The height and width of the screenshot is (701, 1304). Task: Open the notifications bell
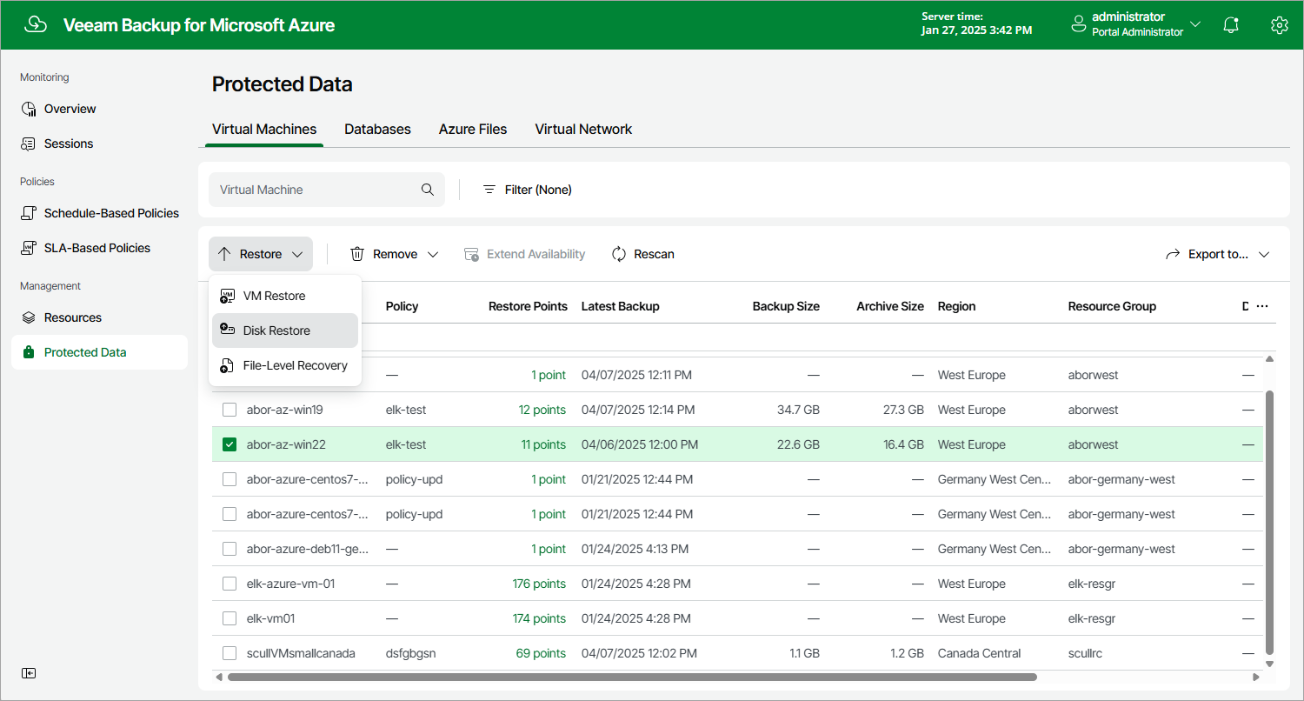[x=1231, y=25]
